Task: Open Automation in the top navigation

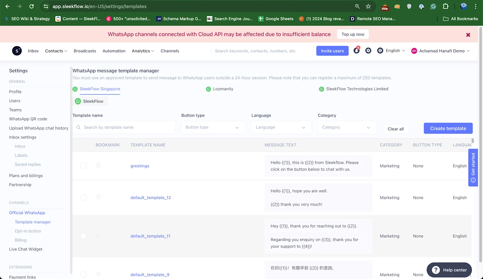Action: tap(114, 51)
